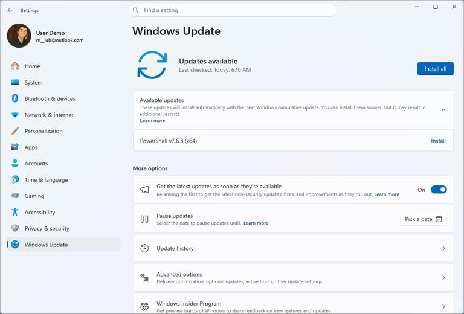Open Windows Insider Program chevron
The width and height of the screenshot is (464, 314).
click(x=443, y=307)
